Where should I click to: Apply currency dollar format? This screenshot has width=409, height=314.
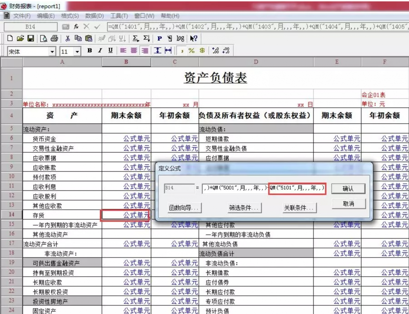(202, 51)
